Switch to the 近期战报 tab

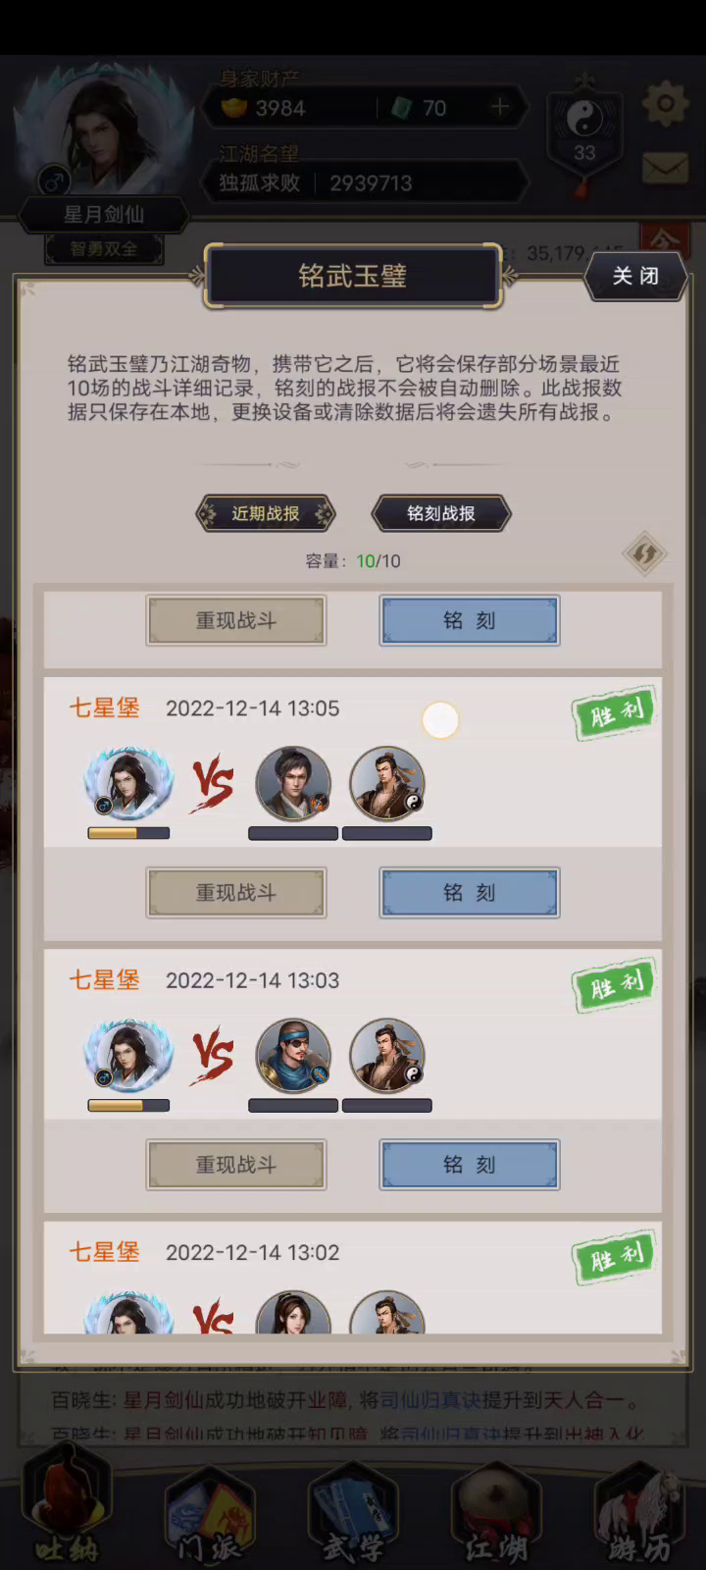click(266, 513)
